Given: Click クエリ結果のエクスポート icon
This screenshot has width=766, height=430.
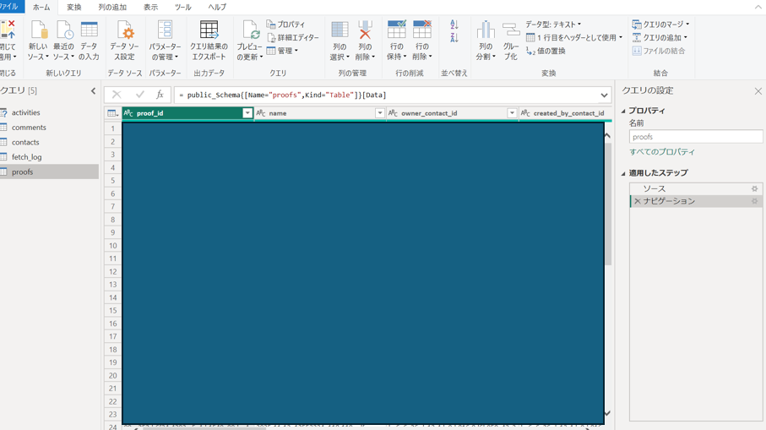Looking at the screenshot, I should 209,31.
